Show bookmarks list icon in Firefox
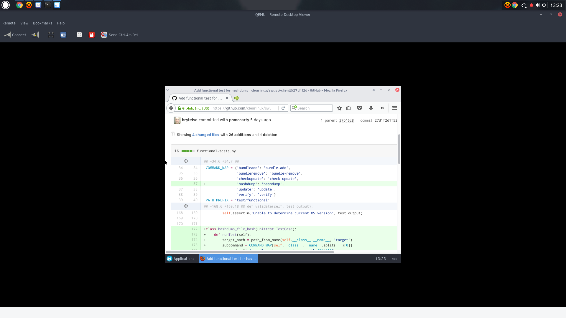566x318 pixels. 348,108
